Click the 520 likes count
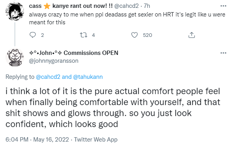This screenshot has width=233, height=149. 147,35
